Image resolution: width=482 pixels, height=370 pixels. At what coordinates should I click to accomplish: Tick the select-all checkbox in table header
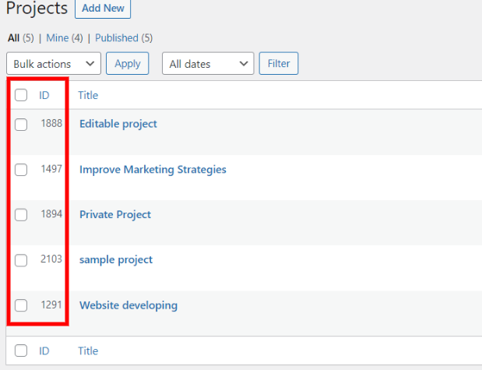[x=21, y=96]
